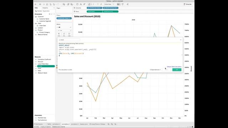Select the Top Customers parameter
228x128 pixels.
42,120
